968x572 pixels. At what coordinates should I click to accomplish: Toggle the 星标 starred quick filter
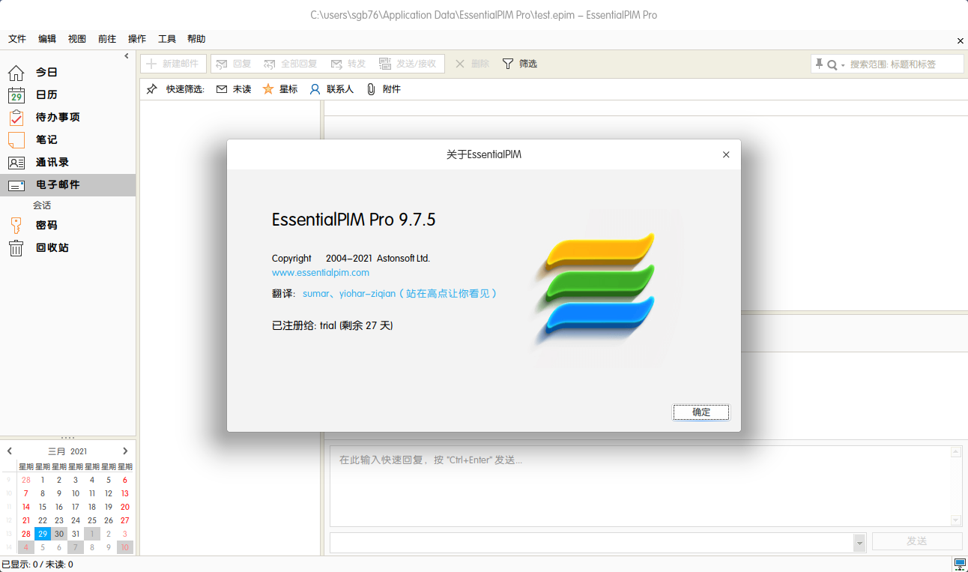pyautogui.click(x=279, y=89)
